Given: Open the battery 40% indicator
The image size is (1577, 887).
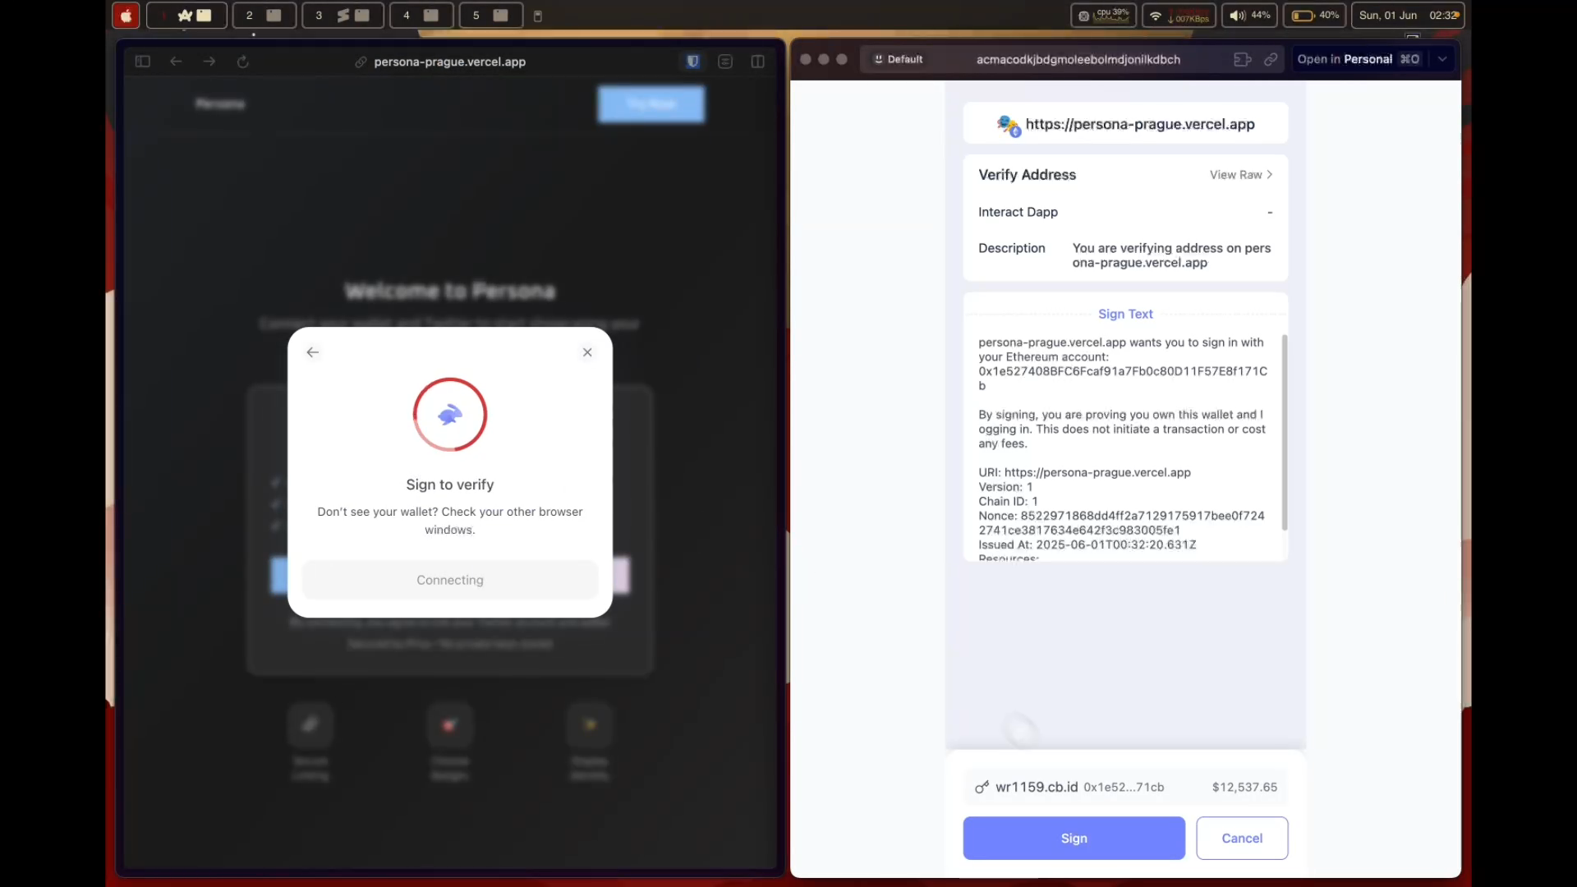Looking at the screenshot, I should coord(1315,16).
